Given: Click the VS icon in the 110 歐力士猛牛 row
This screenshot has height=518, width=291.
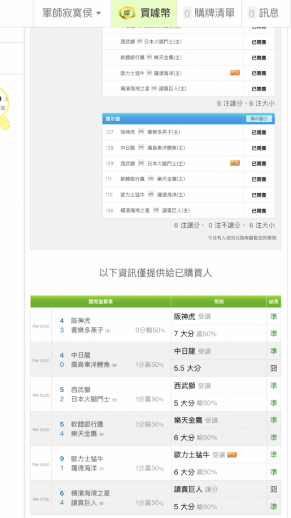Looking at the screenshot, I should 151,194.
